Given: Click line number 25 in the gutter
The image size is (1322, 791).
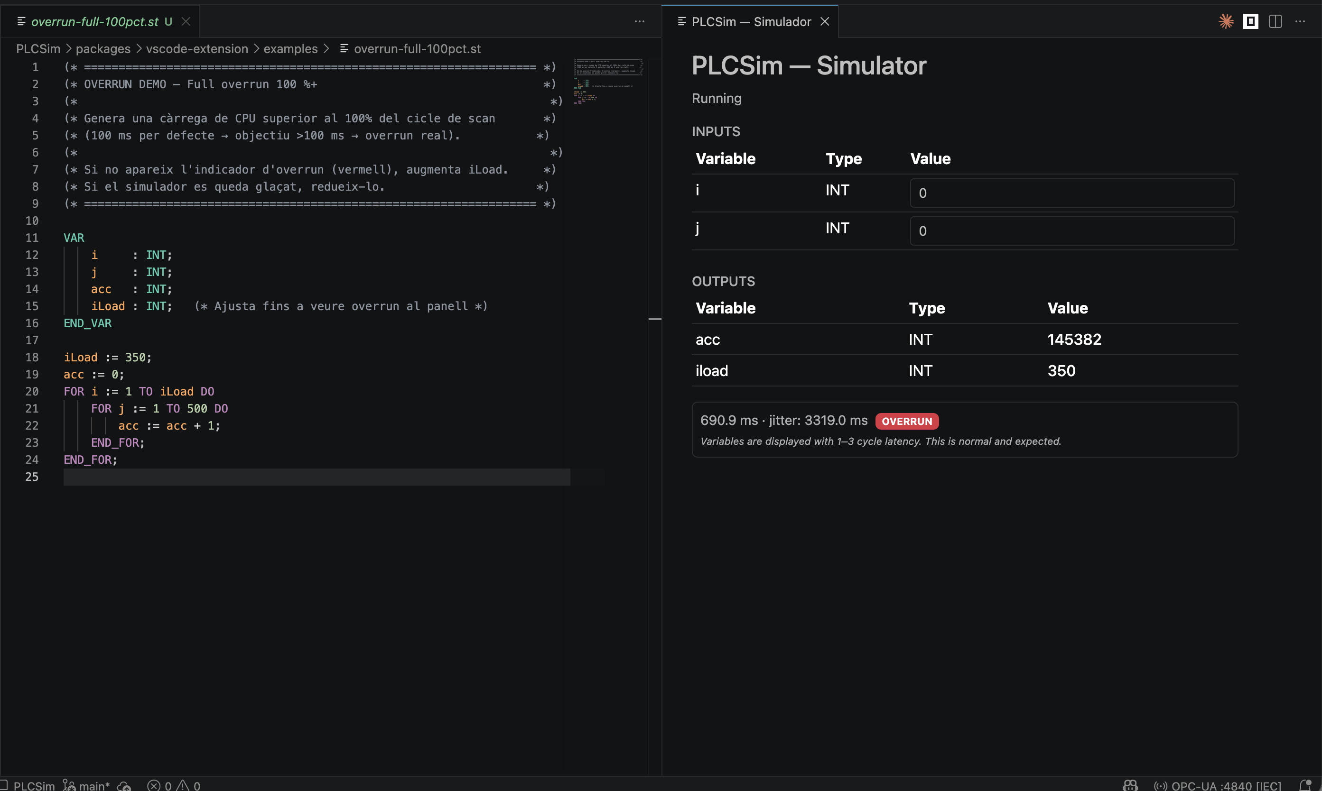Looking at the screenshot, I should tap(32, 477).
